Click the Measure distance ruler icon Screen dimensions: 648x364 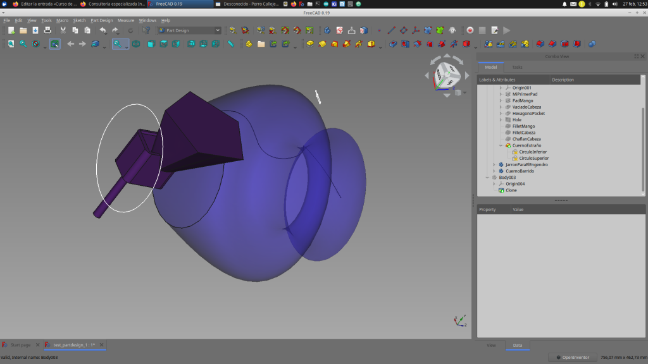click(231, 44)
